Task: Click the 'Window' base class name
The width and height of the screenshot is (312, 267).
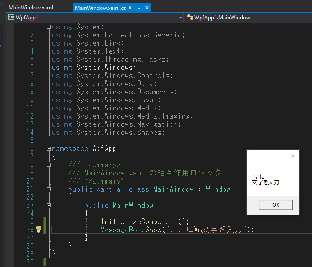Action: coord(218,189)
